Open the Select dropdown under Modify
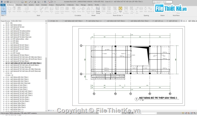This screenshot has width=197, height=116. (x=3, y=15)
